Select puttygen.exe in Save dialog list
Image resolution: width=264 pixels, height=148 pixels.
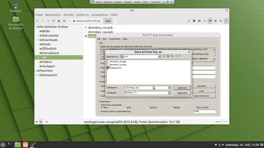[x=115, y=68]
